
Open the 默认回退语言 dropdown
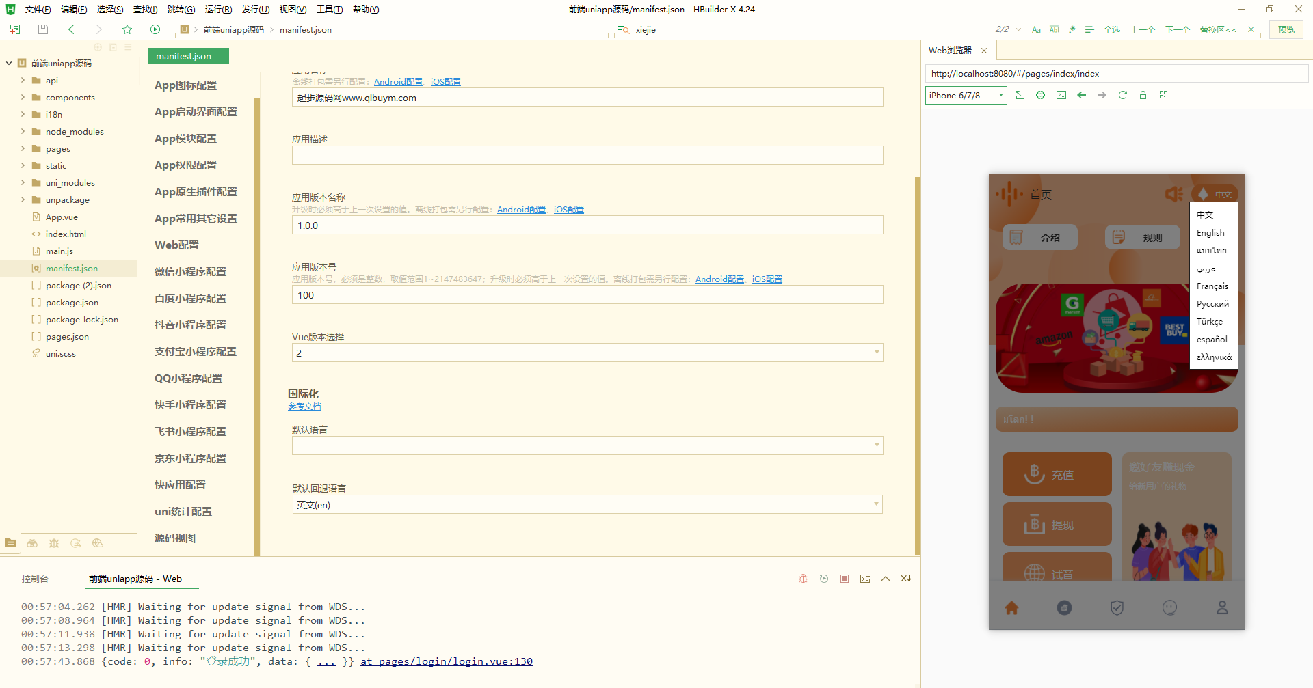tap(587, 504)
